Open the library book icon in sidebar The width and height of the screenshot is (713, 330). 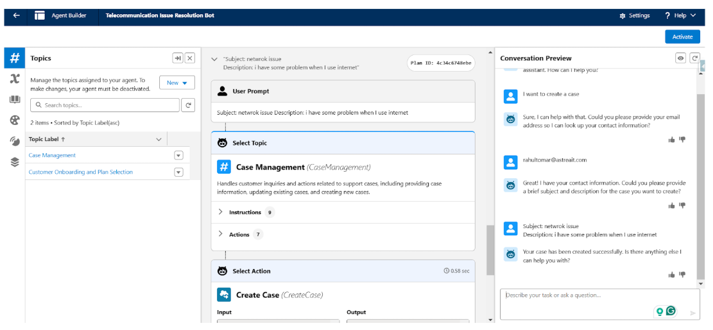click(15, 99)
